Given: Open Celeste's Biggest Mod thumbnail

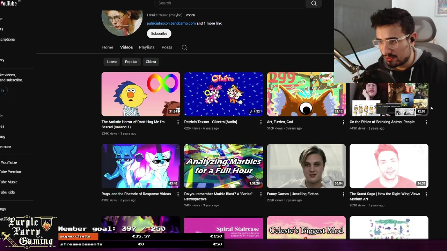Looking at the screenshot, I should coord(306,228).
